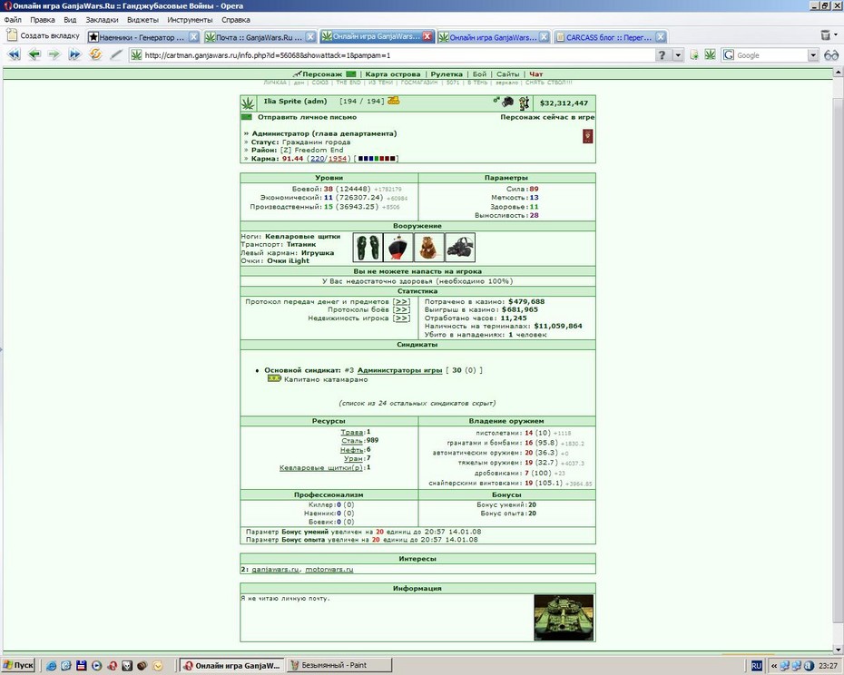Click the Трава resource link
The height and width of the screenshot is (675, 844).
tap(352, 432)
